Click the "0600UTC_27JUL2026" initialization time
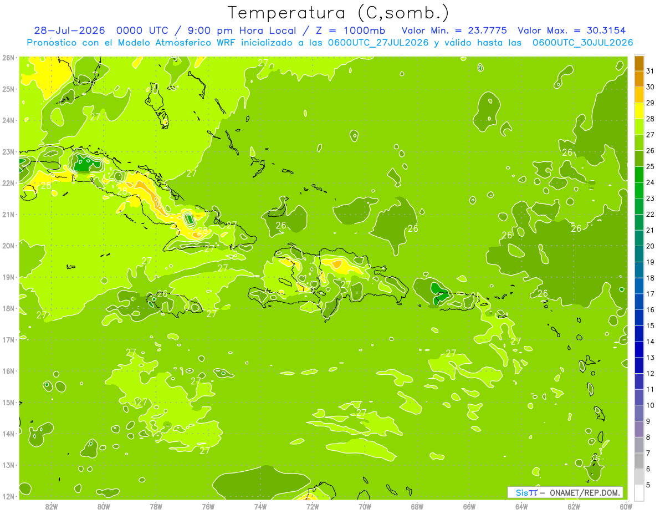The height and width of the screenshot is (514, 665). [378, 42]
